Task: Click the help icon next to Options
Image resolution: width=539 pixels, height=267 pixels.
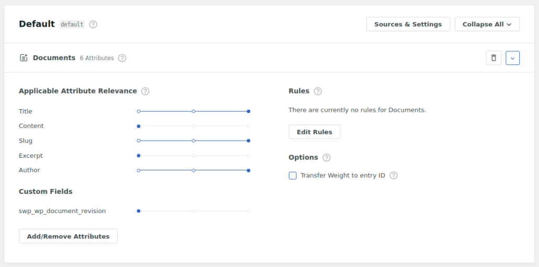Action: click(327, 157)
